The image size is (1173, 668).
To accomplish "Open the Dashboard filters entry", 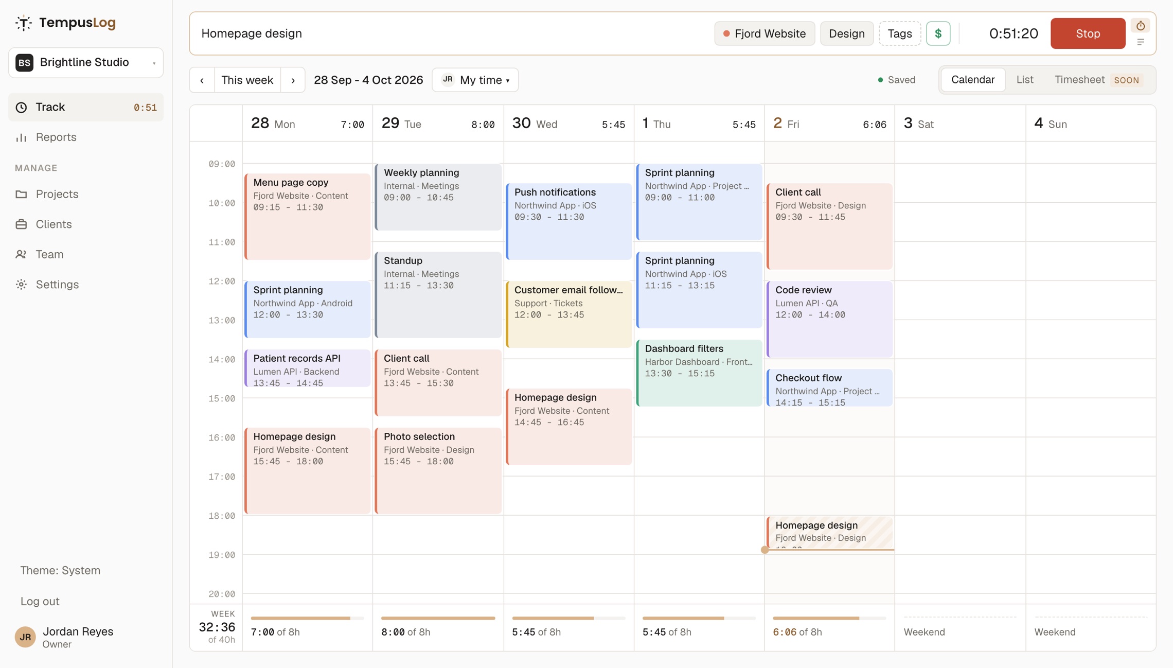I will tap(699, 373).
